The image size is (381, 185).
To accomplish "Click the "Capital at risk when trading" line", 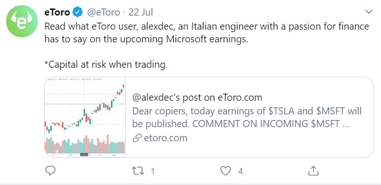I will point(106,64).
